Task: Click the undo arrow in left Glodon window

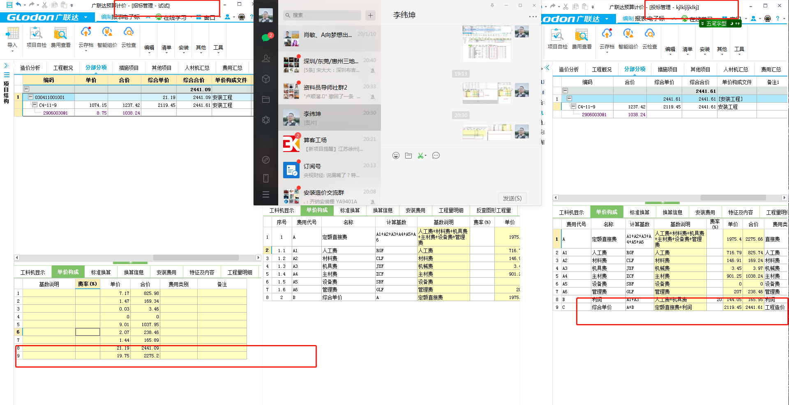Action: point(18,5)
